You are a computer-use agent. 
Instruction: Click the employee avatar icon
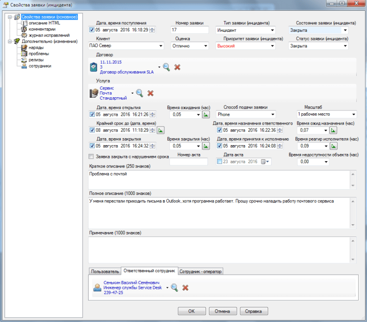pos(97,287)
